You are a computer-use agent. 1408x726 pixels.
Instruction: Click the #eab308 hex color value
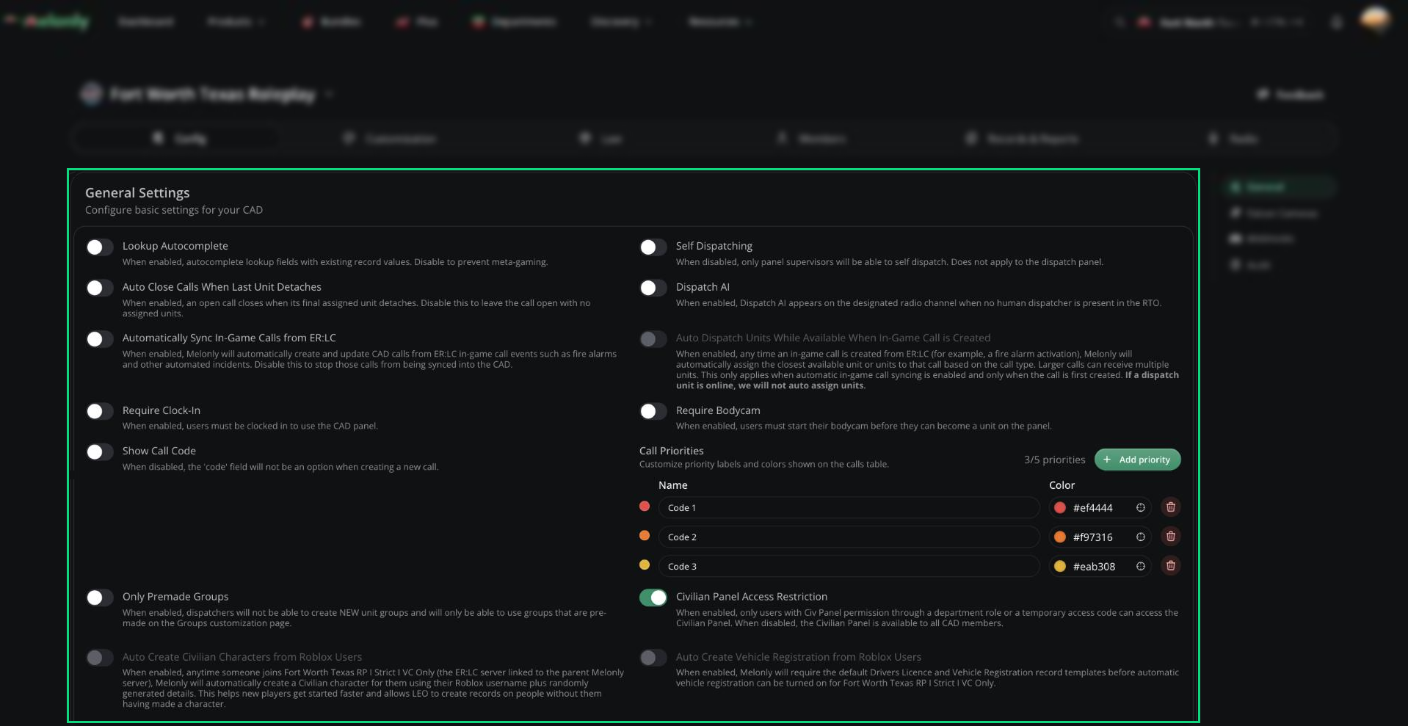click(x=1094, y=567)
